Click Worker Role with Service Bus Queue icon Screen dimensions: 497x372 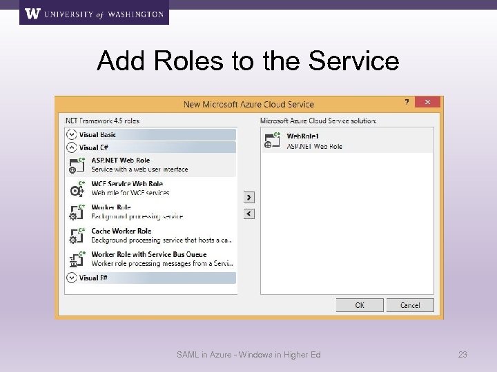pyautogui.click(x=77, y=259)
